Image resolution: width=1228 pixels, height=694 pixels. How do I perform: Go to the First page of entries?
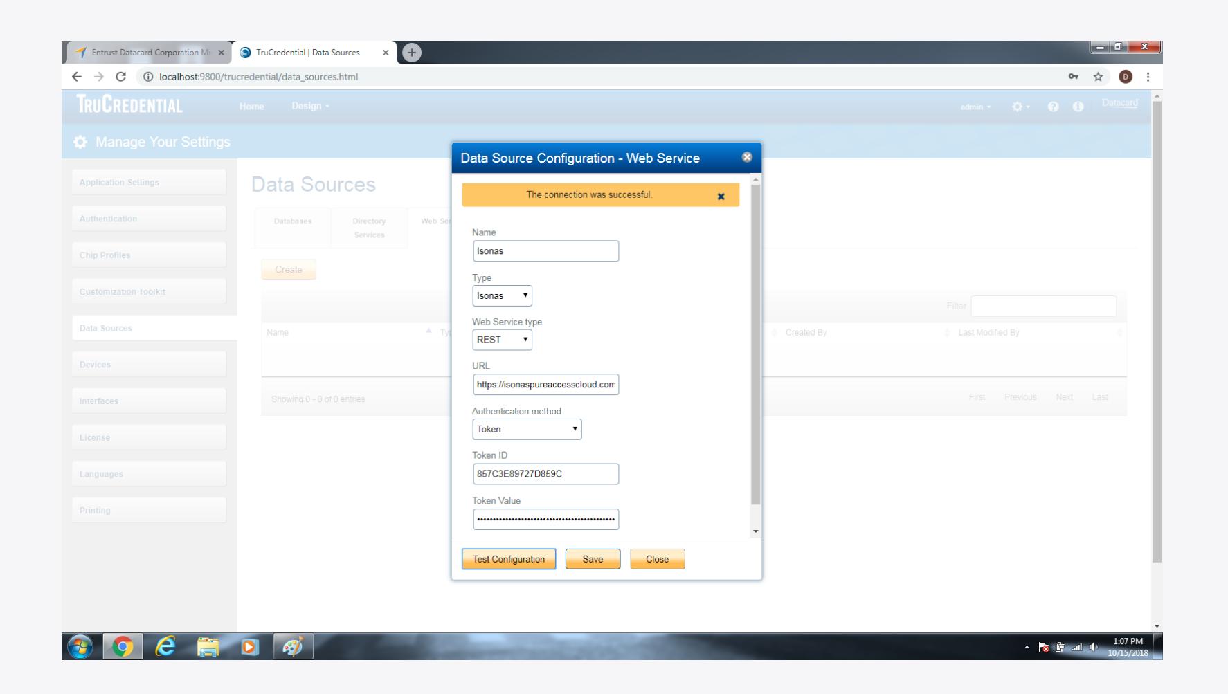977,397
